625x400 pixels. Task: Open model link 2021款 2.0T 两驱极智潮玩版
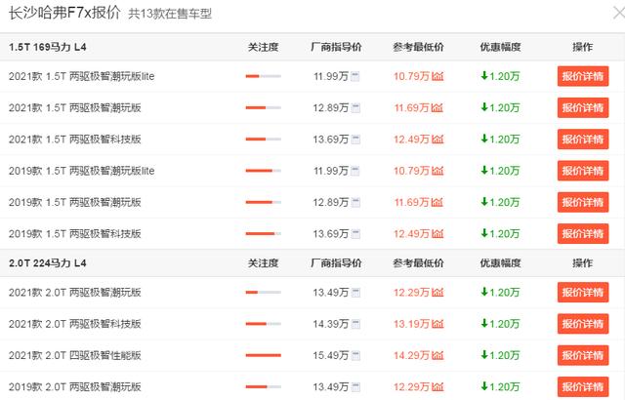[75, 293]
